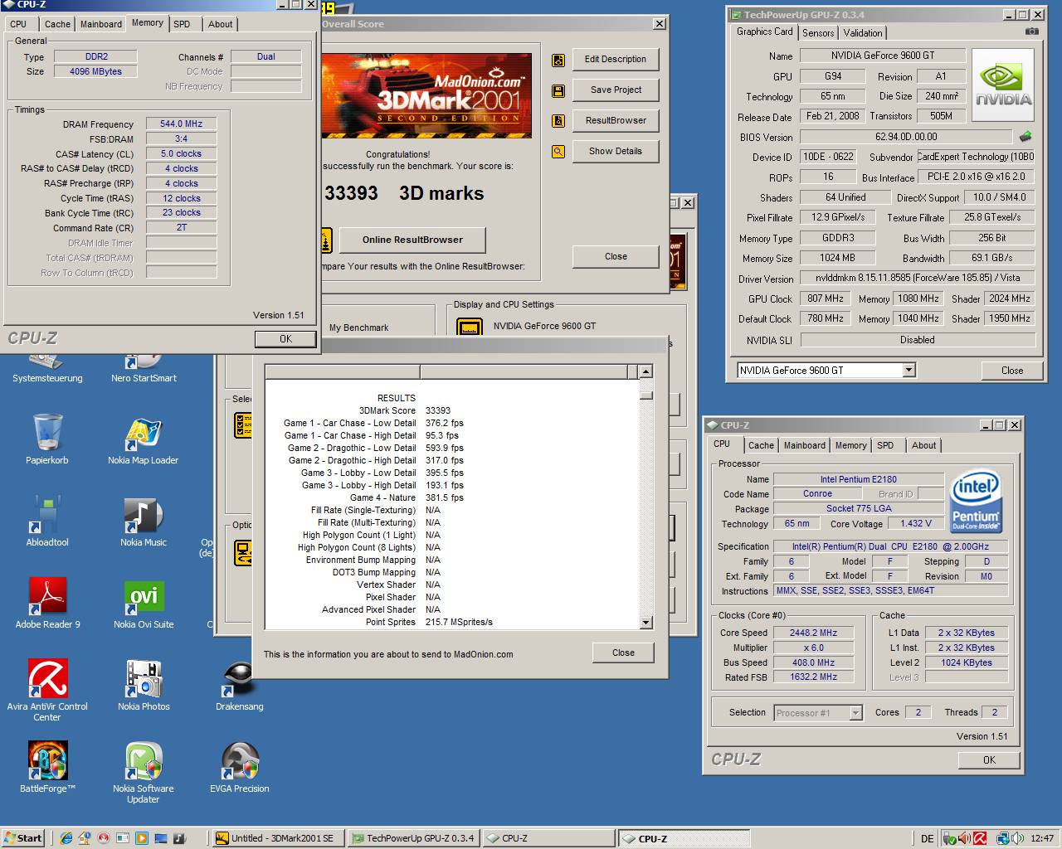Launch Internet Explorer from quick launch

66,838
